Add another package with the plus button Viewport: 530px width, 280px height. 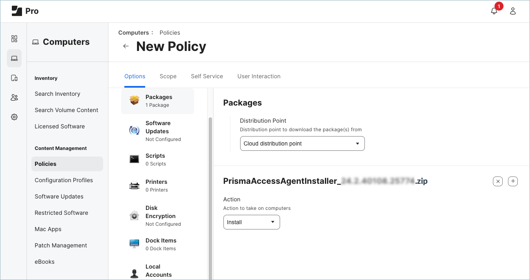pyautogui.click(x=513, y=181)
